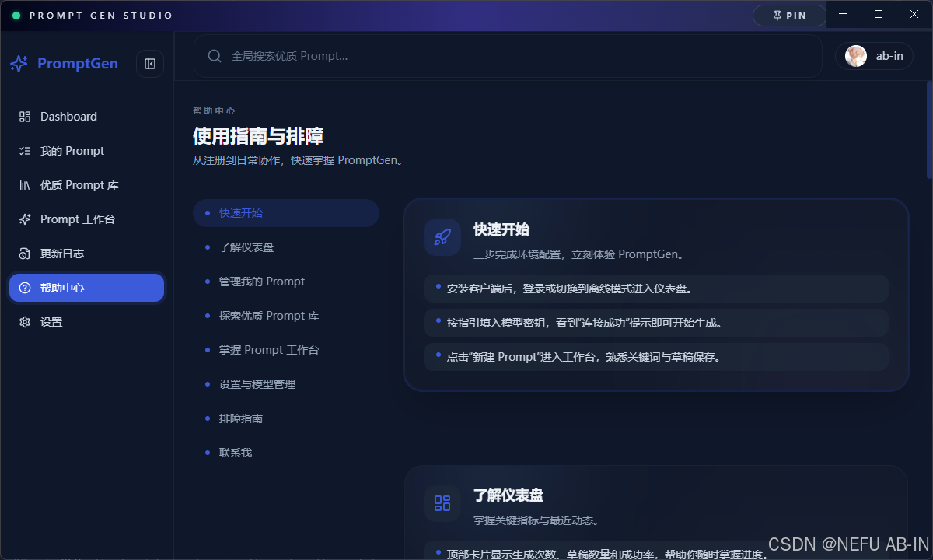
Task: Click the PromptGen sparkle logo icon
Action: pyautogui.click(x=19, y=64)
